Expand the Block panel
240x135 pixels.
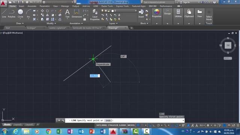pyautogui.click(x=144, y=23)
